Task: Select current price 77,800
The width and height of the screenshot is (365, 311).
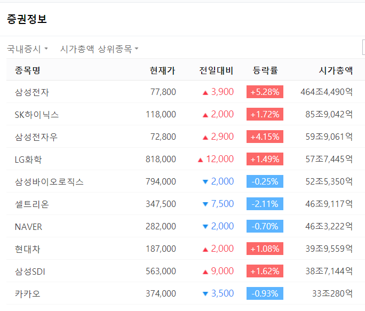Action: pyautogui.click(x=163, y=92)
